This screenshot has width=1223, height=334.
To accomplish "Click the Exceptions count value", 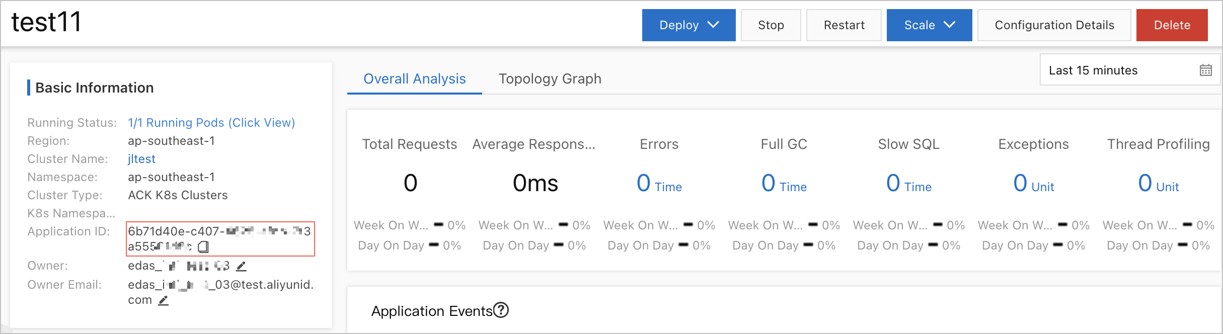I will click(x=1020, y=183).
